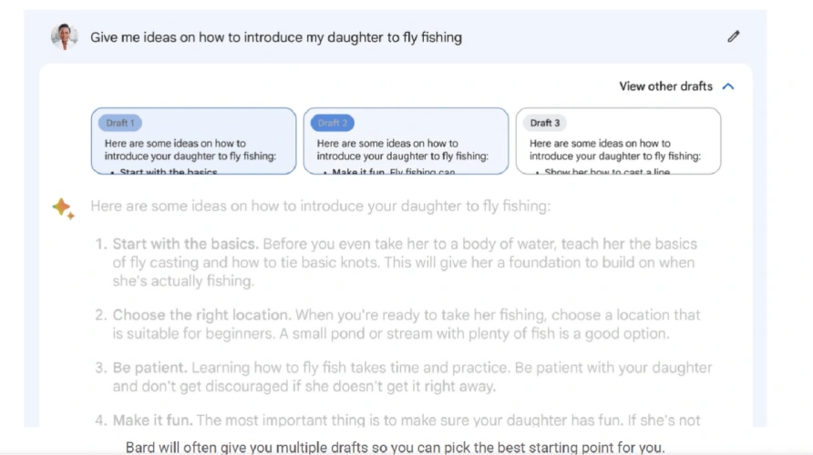The height and width of the screenshot is (455, 813).
Task: Open Draft 1 card's "Here are some ideas" text
Action: click(189, 149)
